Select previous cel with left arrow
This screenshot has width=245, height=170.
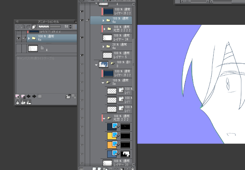point(29,96)
